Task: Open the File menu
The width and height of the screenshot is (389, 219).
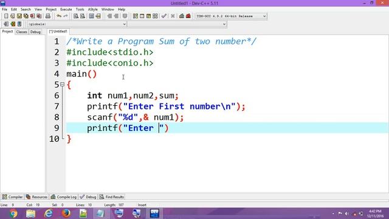Action: [x=4, y=10]
